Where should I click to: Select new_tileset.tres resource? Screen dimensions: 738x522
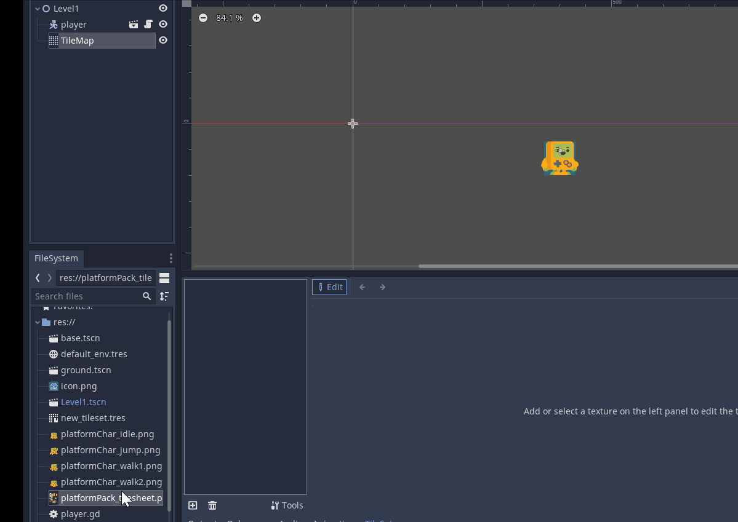(93, 418)
